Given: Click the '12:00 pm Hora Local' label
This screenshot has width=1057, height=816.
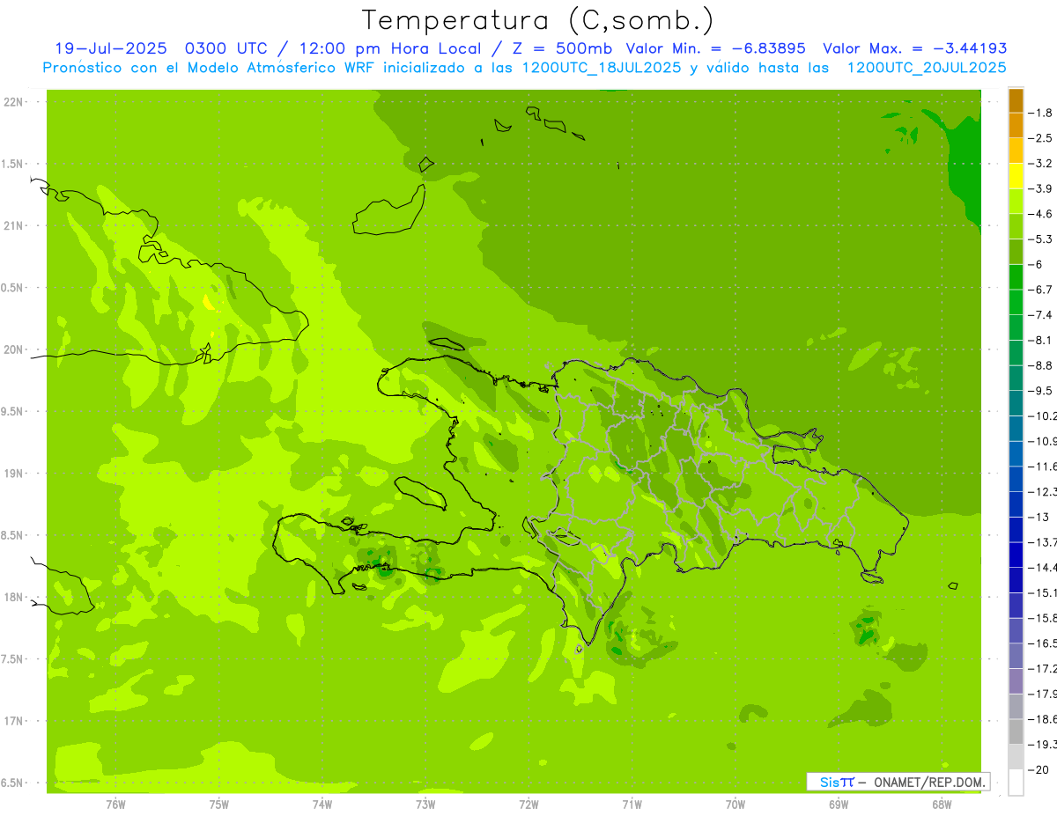Looking at the screenshot, I should click(x=389, y=49).
